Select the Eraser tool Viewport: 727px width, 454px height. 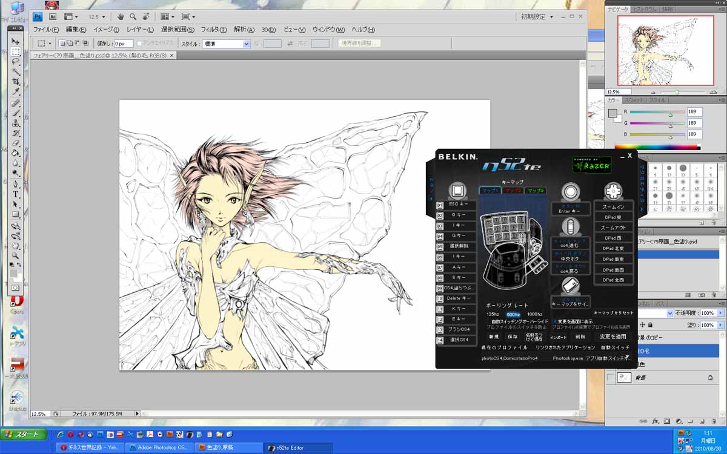tap(16, 143)
